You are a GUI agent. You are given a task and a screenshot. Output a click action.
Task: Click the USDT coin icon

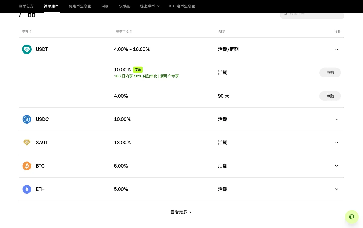(27, 49)
